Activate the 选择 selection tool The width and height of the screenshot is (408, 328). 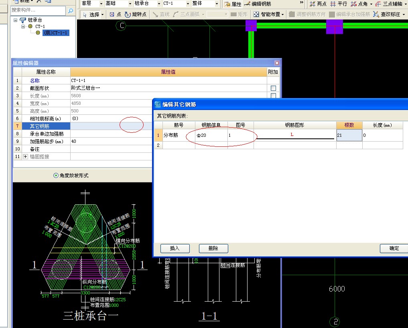pos(91,14)
